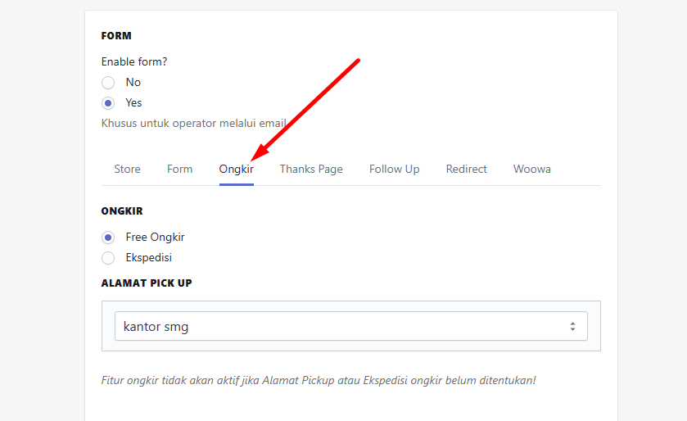
Task: Choose the Ekspedisi radio option
Action: [108, 258]
